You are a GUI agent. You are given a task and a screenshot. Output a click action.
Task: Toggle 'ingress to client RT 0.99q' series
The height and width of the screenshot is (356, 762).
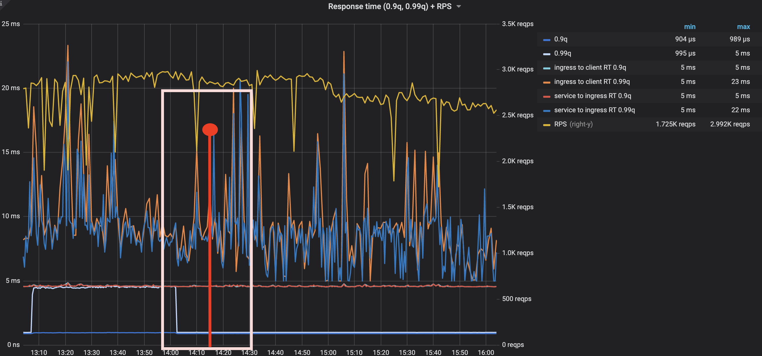click(592, 82)
